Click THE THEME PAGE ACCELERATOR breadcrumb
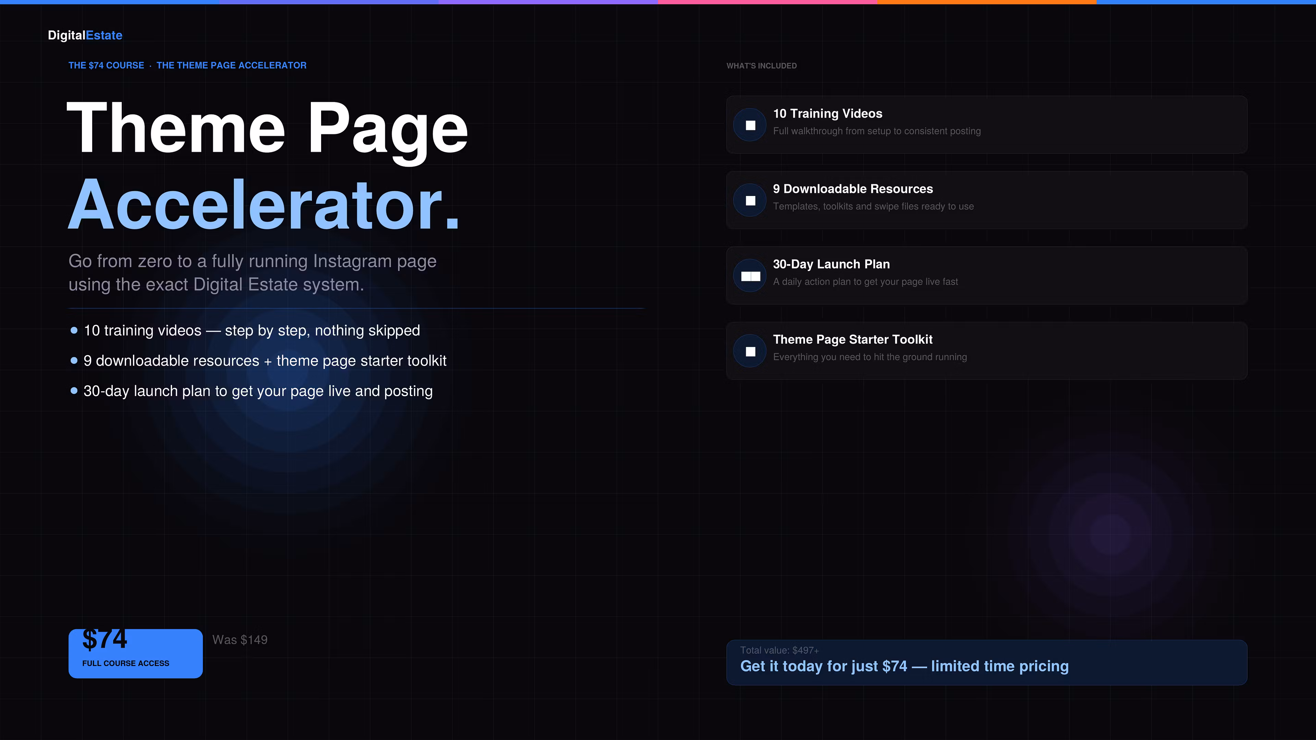This screenshot has width=1316, height=740. coord(231,65)
